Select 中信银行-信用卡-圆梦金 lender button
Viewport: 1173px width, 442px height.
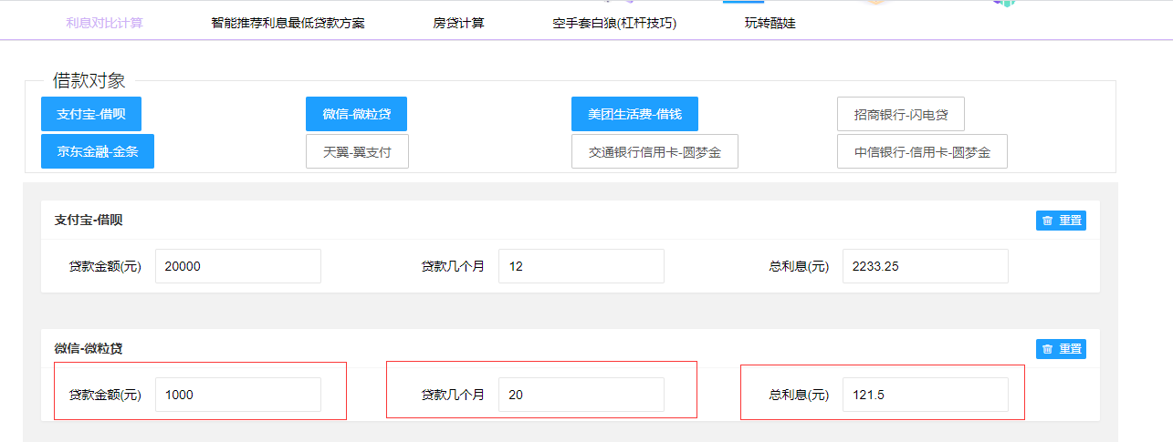coord(922,151)
